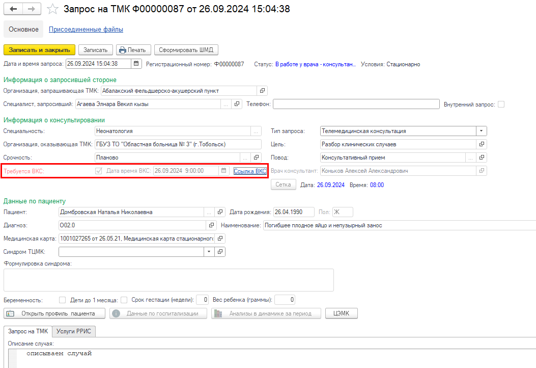Screen dimensions: 536x368
Task: Open the requesting organization record icon
Action: [262, 91]
